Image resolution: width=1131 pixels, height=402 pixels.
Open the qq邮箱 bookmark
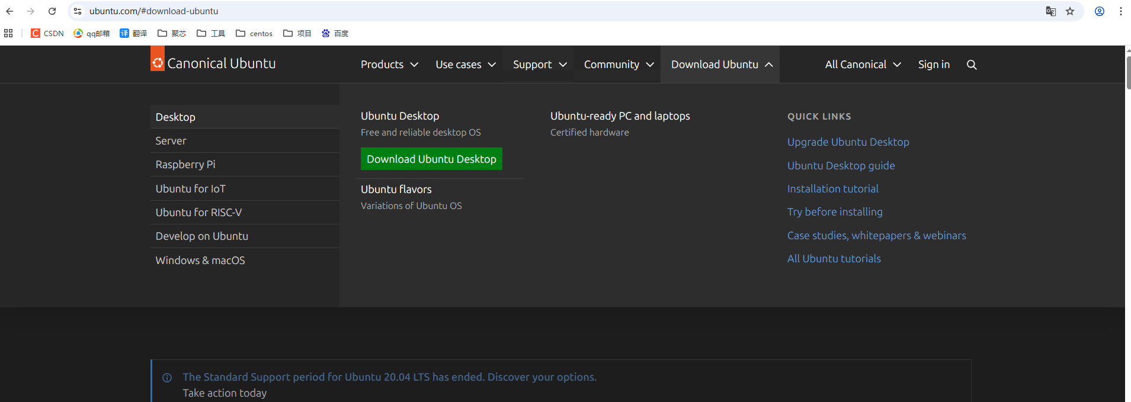pyautogui.click(x=92, y=33)
